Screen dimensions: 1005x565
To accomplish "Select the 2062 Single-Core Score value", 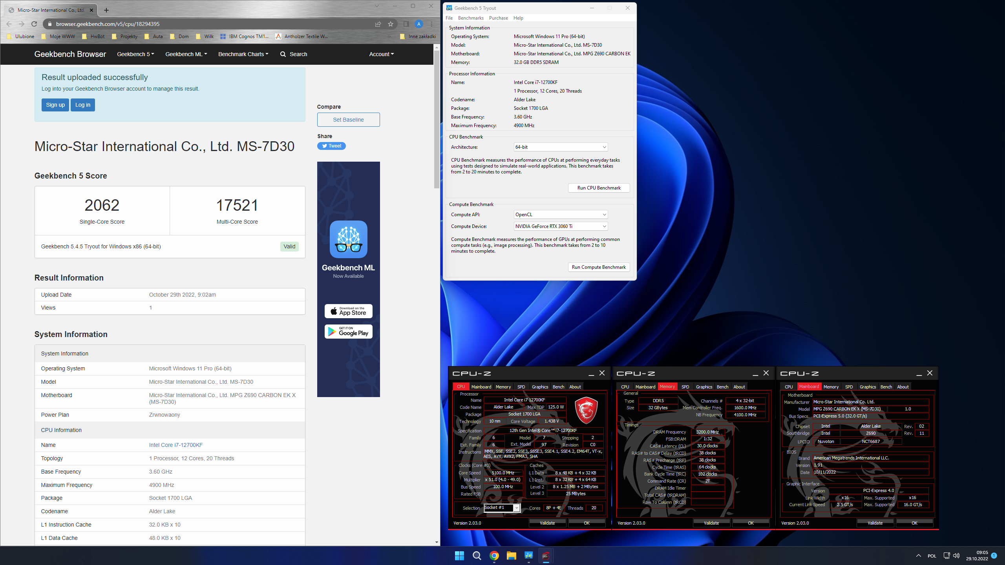I will [x=102, y=205].
